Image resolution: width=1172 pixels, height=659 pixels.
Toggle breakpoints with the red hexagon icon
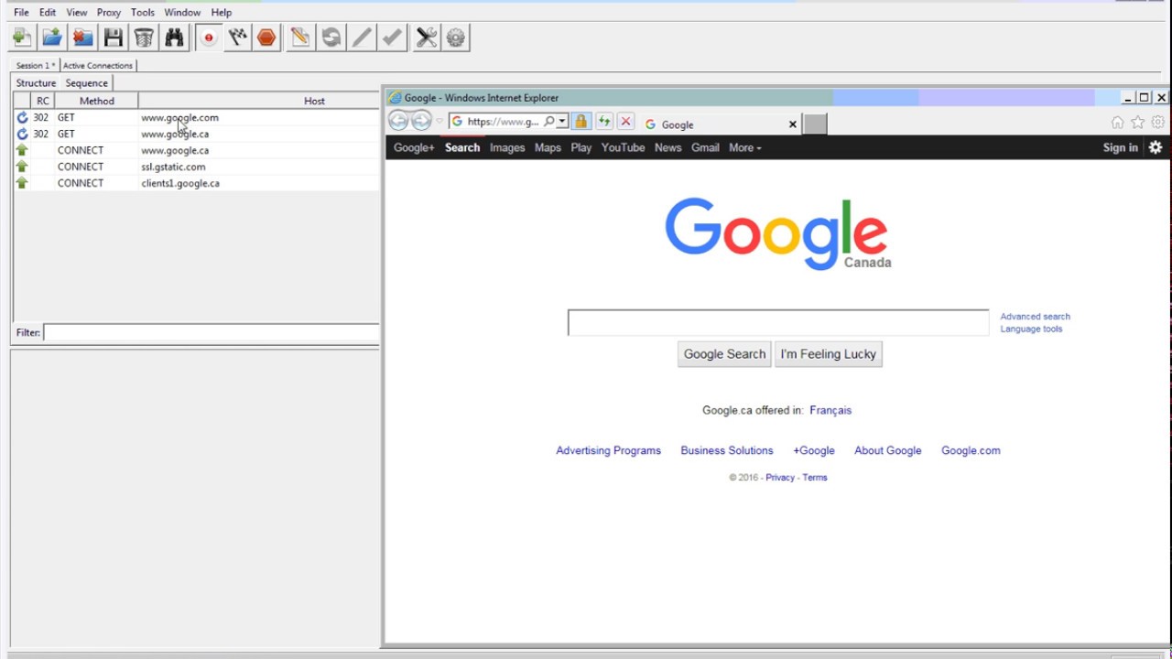(x=266, y=38)
